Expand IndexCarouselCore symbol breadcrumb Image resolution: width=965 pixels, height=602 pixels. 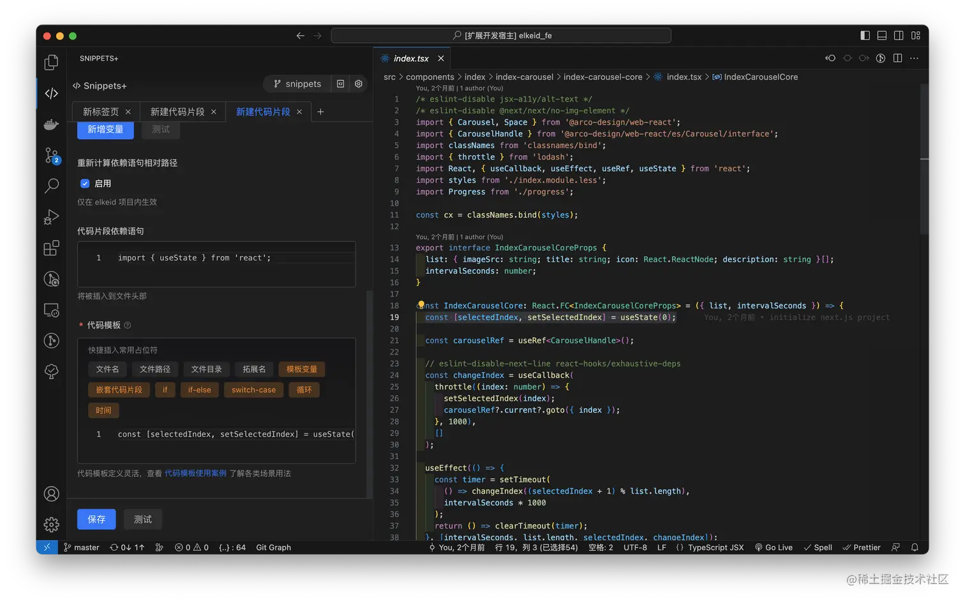tap(755, 77)
